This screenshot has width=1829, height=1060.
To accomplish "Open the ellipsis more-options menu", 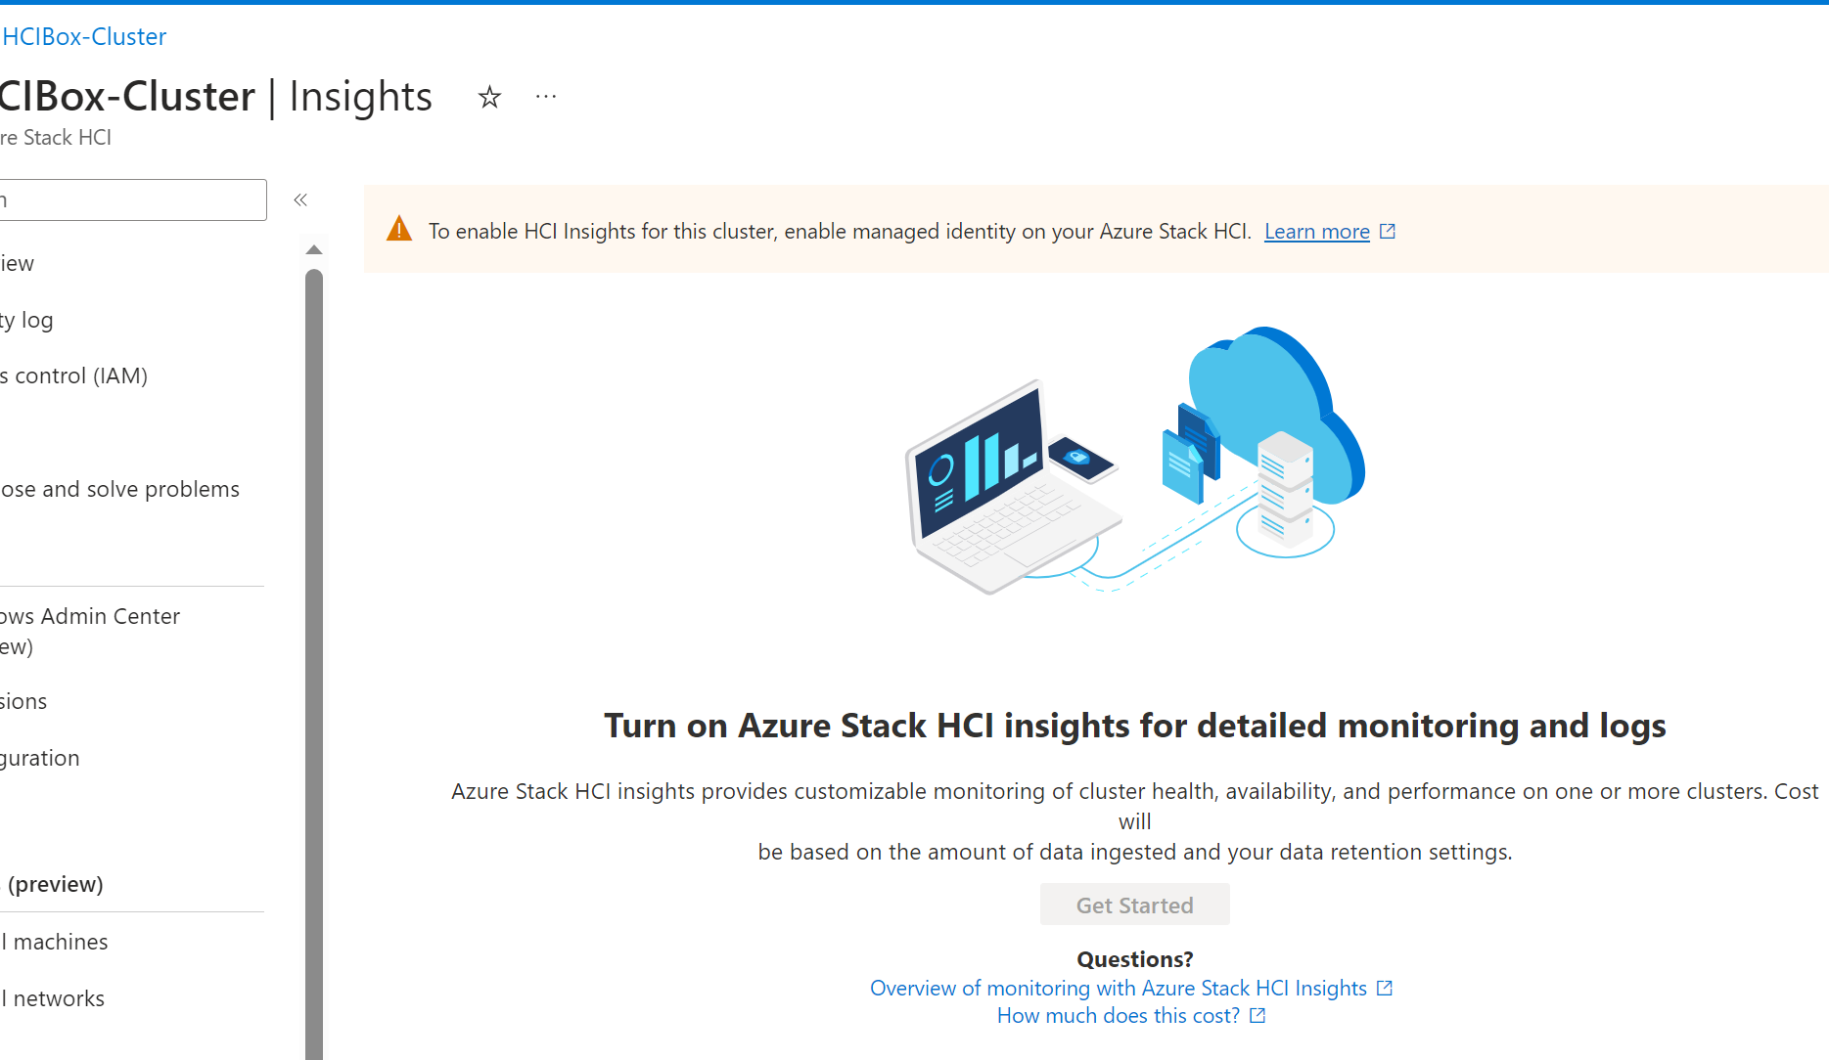I will [545, 96].
